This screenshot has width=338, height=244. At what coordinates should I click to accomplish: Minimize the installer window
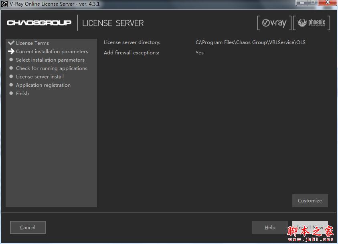click(302, 3)
